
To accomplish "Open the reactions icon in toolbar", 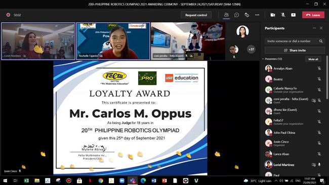I will [x=247, y=15].
